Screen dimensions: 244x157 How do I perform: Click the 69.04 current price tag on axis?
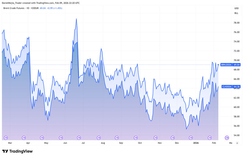pos(237,65)
